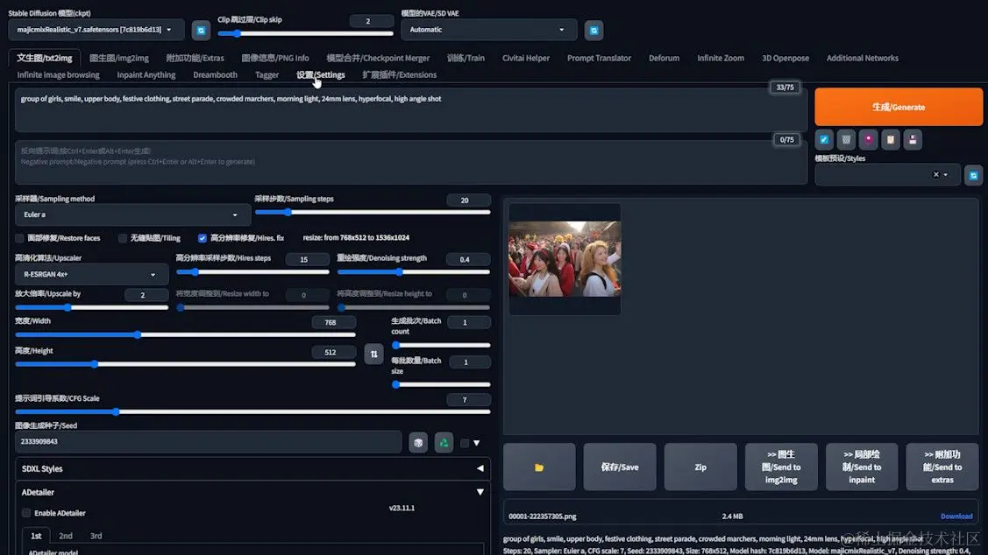Click into the Negative prompt field
Screen dimensions: 988x555
tap(411, 162)
